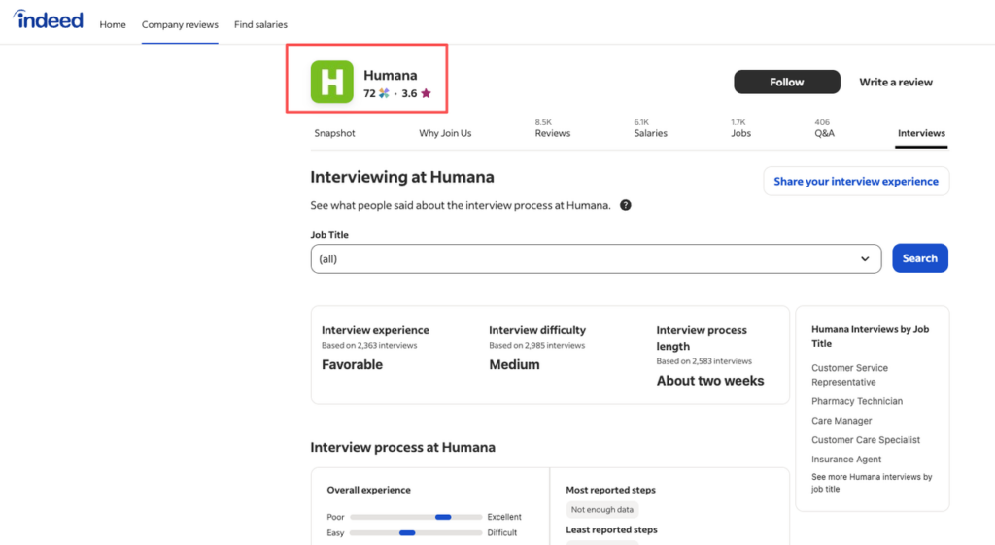Click Based on 2,583 interviews text
Image resolution: width=995 pixels, height=545 pixels.
pyautogui.click(x=703, y=361)
